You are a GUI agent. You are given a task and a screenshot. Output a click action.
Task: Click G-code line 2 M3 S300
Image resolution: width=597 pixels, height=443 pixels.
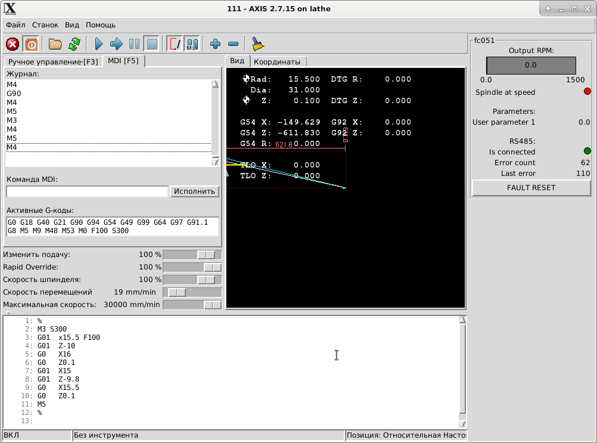pyautogui.click(x=52, y=329)
